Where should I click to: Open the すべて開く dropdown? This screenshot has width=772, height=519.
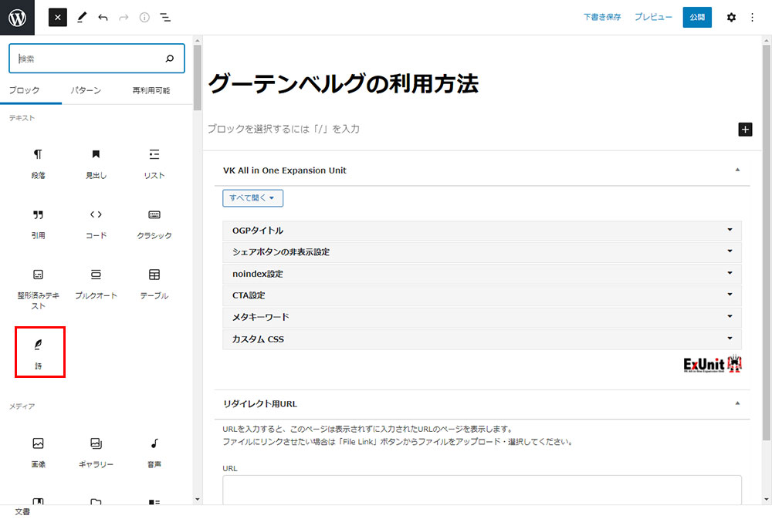click(x=252, y=198)
